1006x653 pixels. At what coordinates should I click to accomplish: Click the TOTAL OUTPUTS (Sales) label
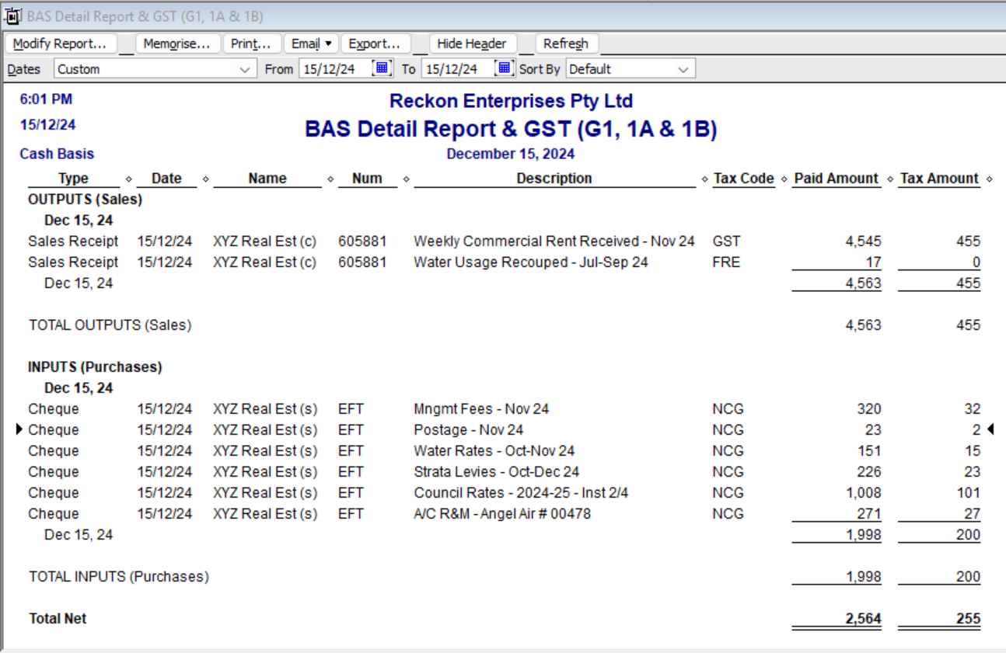tap(110, 325)
